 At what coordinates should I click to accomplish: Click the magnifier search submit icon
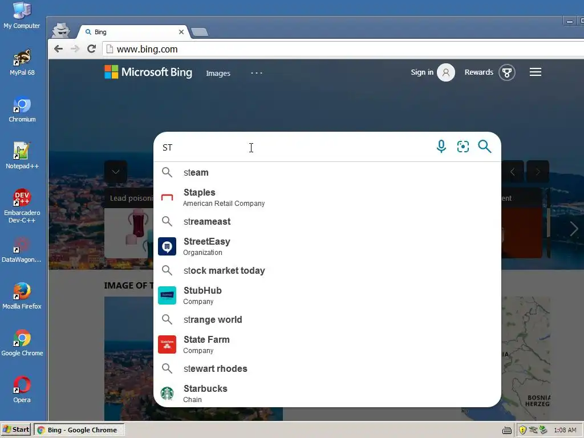485,147
